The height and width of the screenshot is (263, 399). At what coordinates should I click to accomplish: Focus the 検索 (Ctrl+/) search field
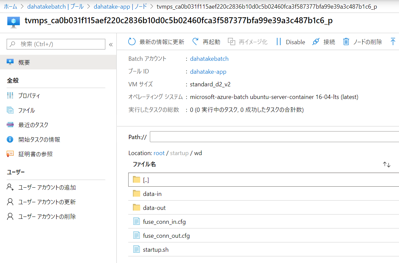coord(56,44)
